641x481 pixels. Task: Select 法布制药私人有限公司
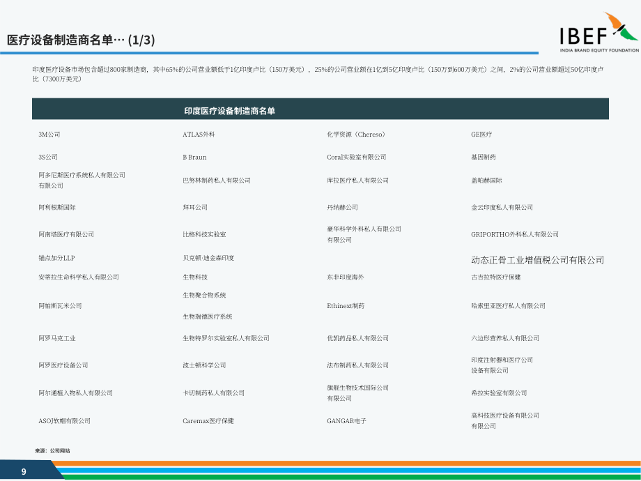(x=357, y=365)
